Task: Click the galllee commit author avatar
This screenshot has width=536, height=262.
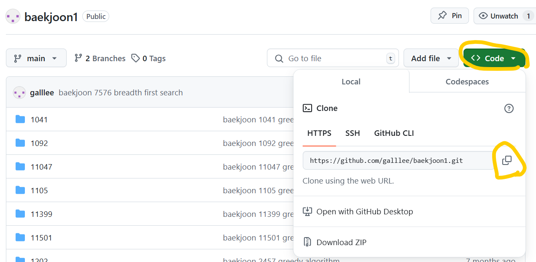Action: point(19,92)
